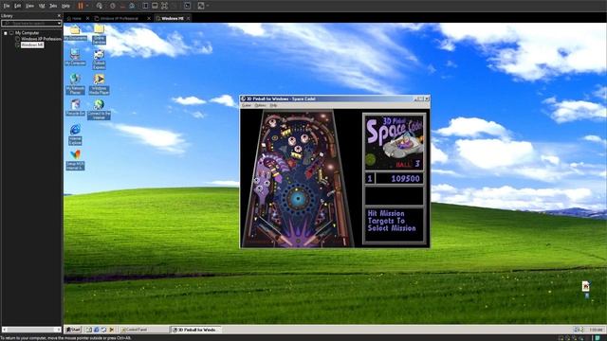
Task: Open the stretch display dropdown arrow
Action: coord(208,6)
